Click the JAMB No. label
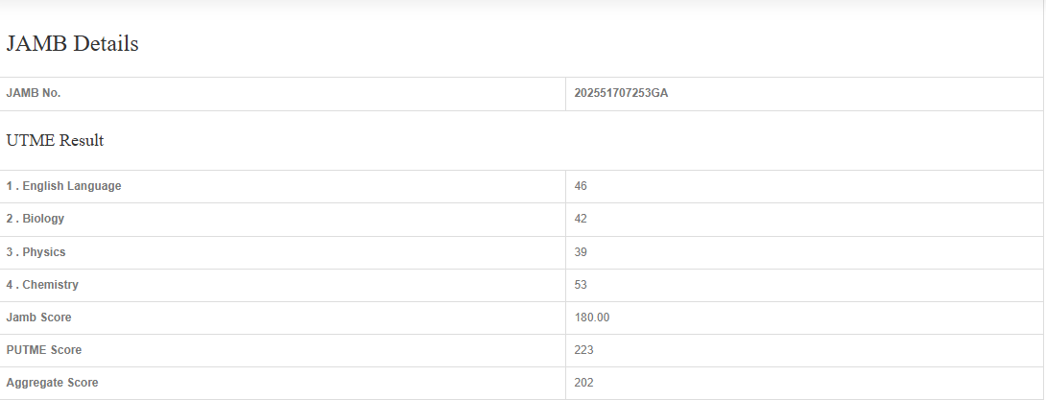This screenshot has height=400, width=1046. click(34, 93)
